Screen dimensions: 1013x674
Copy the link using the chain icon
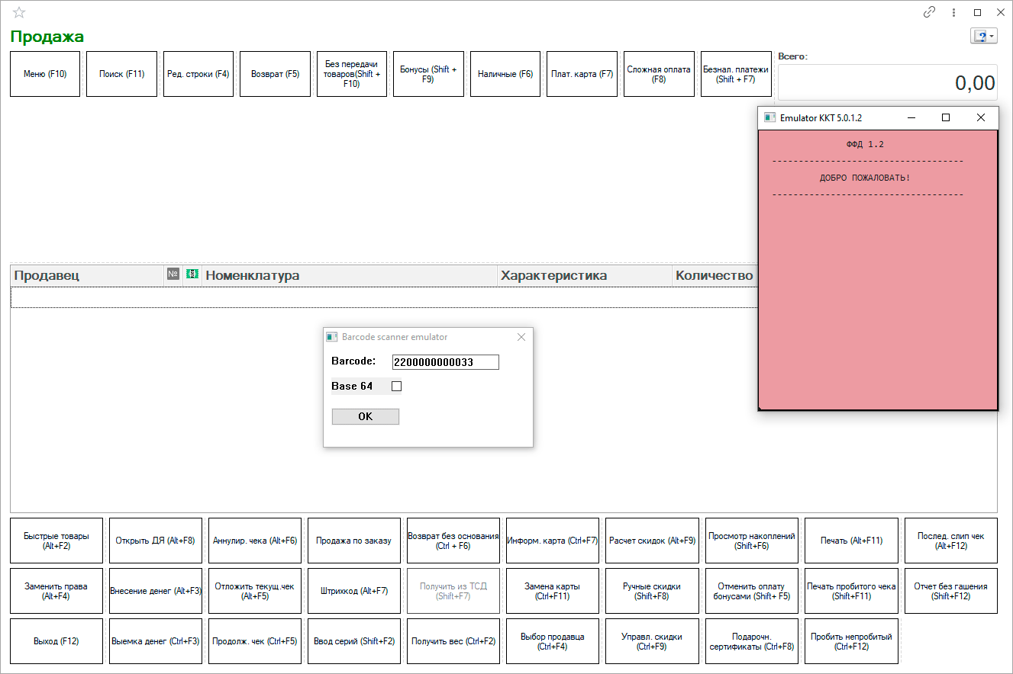pos(929,12)
